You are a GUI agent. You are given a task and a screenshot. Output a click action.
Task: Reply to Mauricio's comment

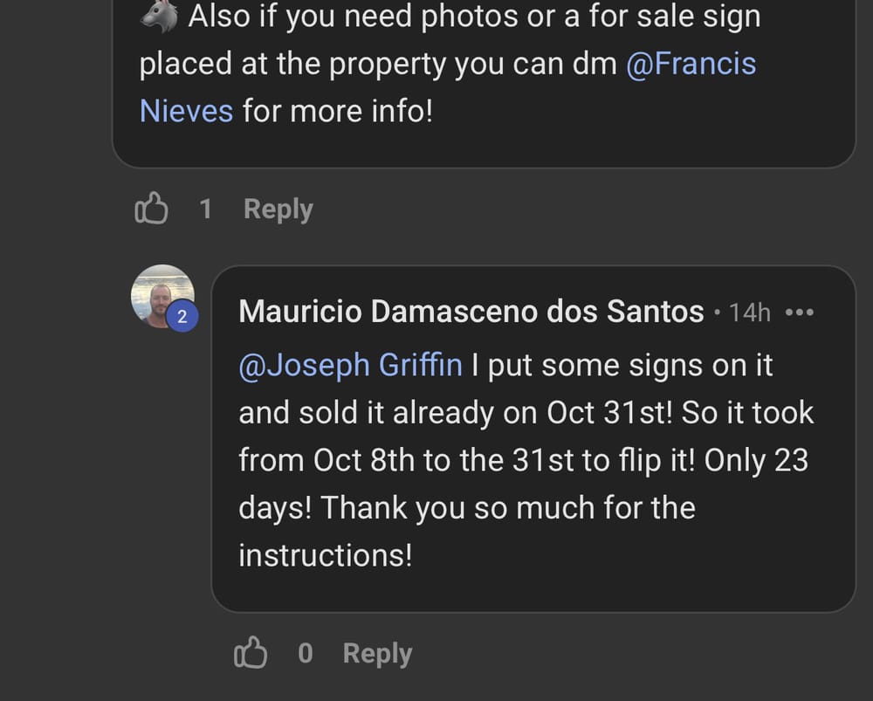point(377,654)
